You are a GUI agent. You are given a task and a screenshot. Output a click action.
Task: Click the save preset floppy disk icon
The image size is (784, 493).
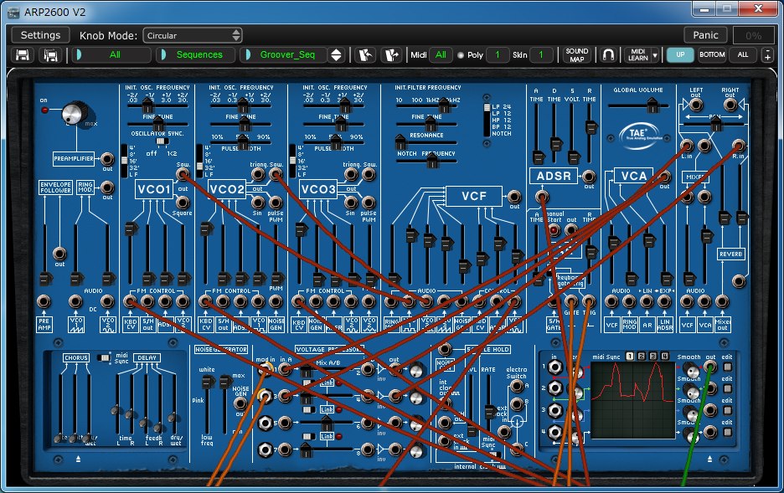coord(22,55)
